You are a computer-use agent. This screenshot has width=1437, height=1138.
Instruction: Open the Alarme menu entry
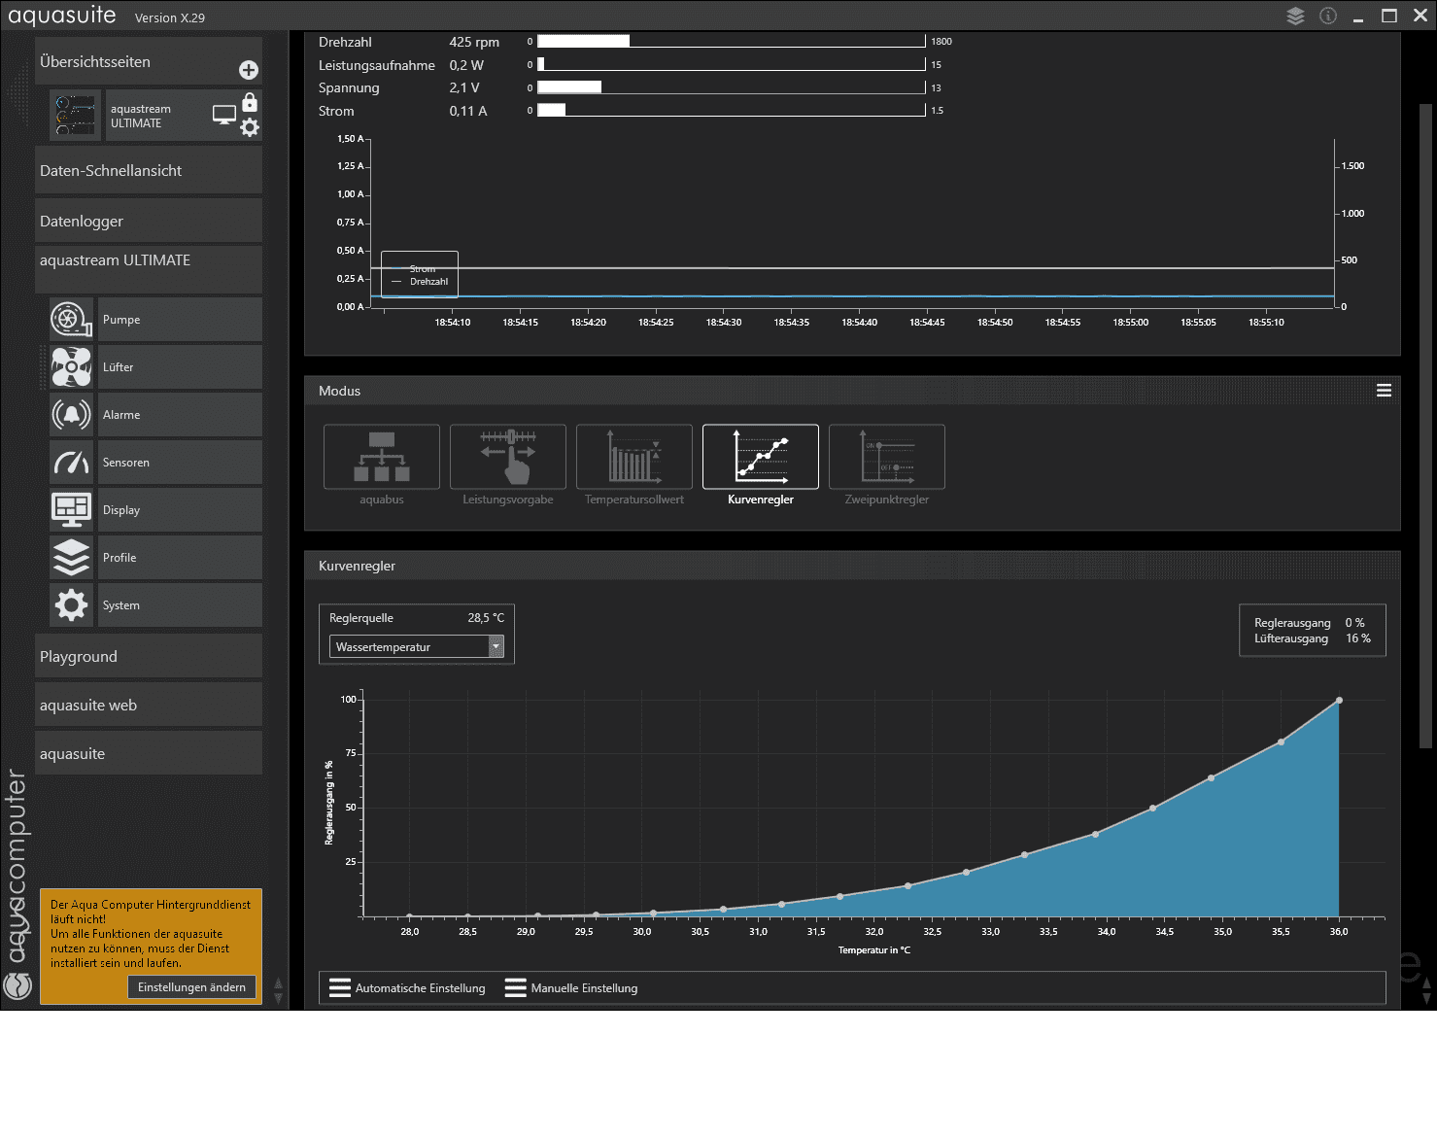click(180, 414)
